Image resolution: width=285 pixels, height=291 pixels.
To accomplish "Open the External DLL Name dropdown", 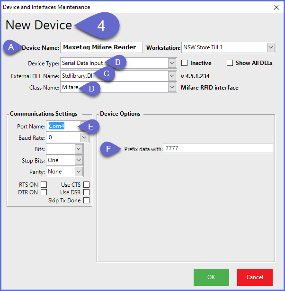I will coord(172,76).
